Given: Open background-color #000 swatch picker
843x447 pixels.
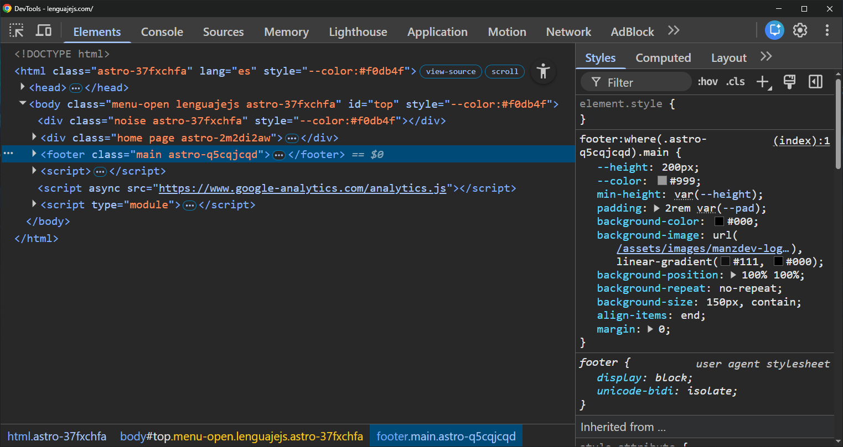Looking at the screenshot, I should (x=719, y=222).
